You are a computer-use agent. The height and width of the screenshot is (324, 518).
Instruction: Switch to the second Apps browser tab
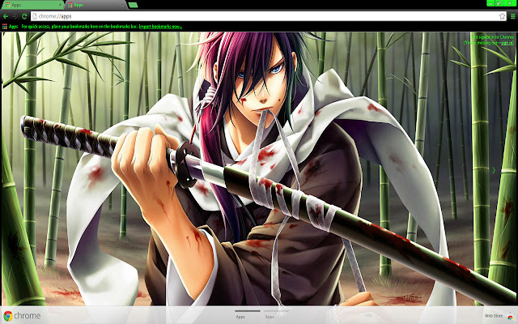click(x=96, y=5)
